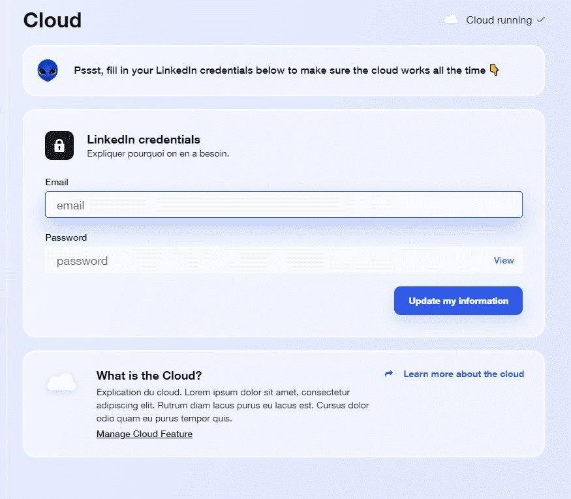571x499 pixels.
Task: Focus the email input field
Action: pyautogui.click(x=284, y=205)
